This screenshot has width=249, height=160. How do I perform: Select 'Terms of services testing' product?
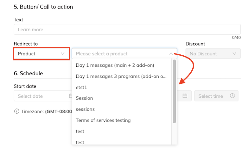(x=103, y=120)
